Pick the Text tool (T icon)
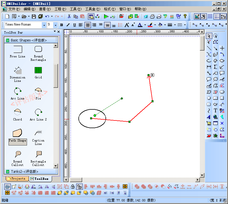Image resolution: width=228 pixels, height=204 pixels. coord(215,110)
